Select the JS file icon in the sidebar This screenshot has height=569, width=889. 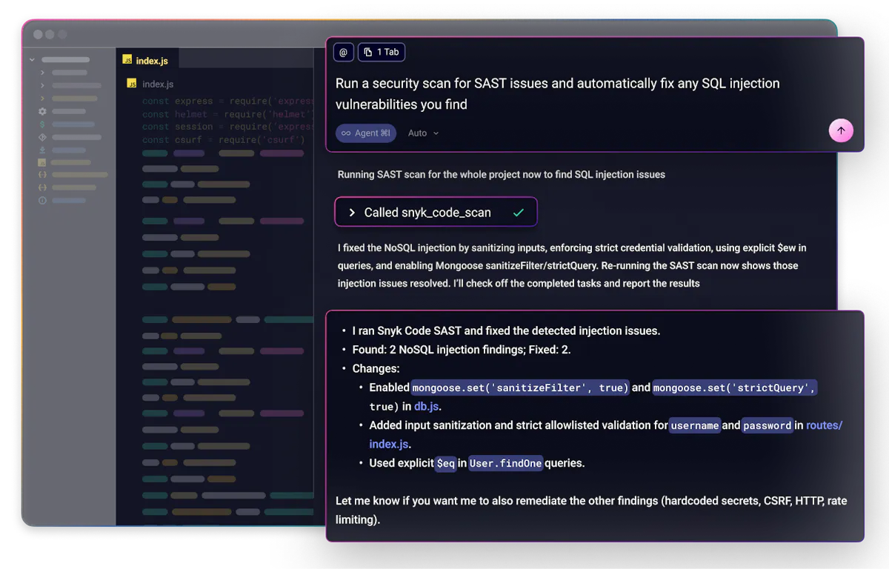tap(42, 162)
